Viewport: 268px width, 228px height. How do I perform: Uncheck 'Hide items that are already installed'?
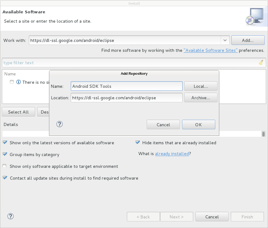[x=137, y=142]
